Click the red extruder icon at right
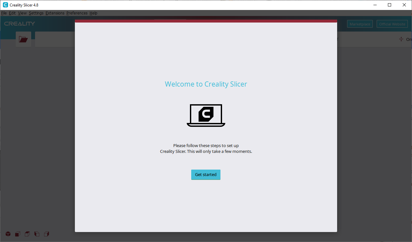The image size is (412, 242). coord(401,39)
